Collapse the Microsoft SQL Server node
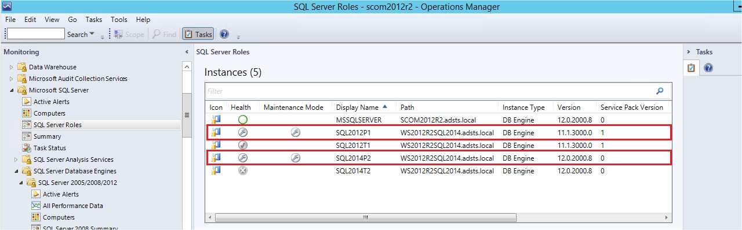Screen dimensions: 742x230 pyautogui.click(x=11, y=90)
